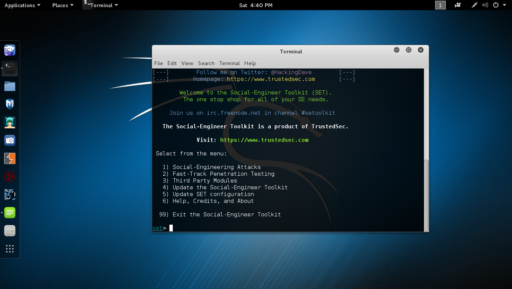Click the network settings icon in top bar

[x=474, y=5]
